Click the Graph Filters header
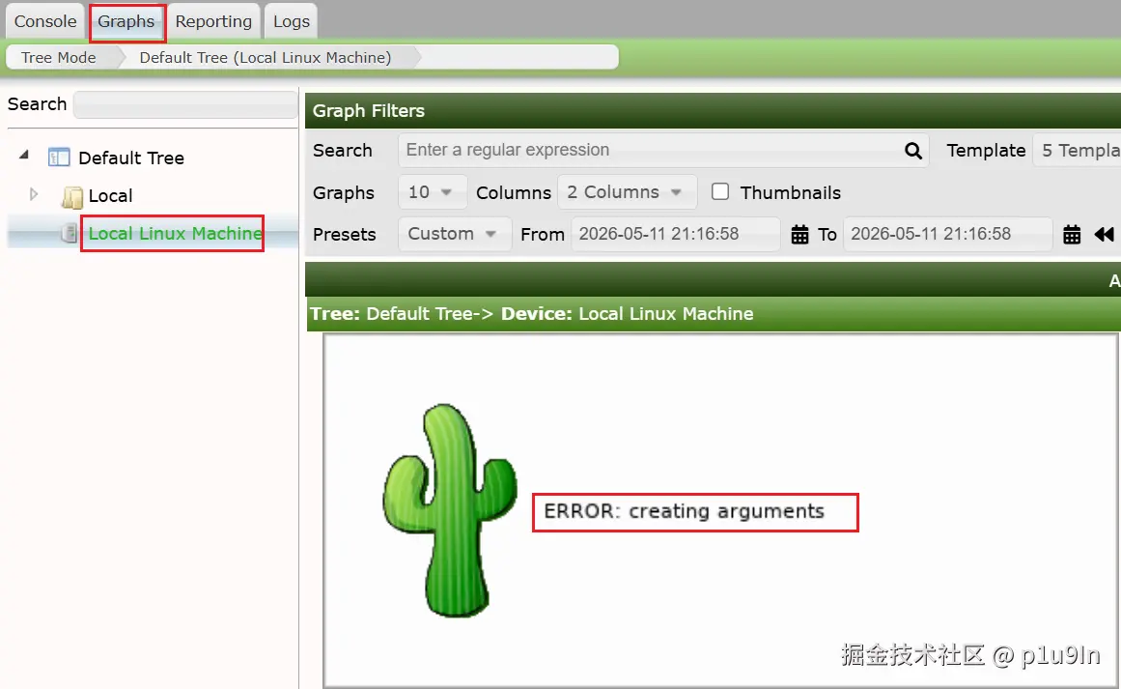 (x=713, y=111)
